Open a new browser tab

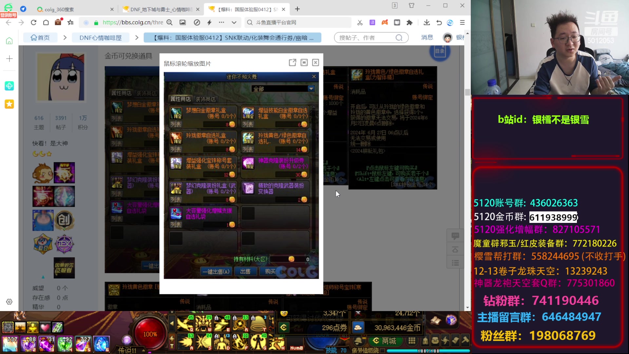tap(297, 9)
